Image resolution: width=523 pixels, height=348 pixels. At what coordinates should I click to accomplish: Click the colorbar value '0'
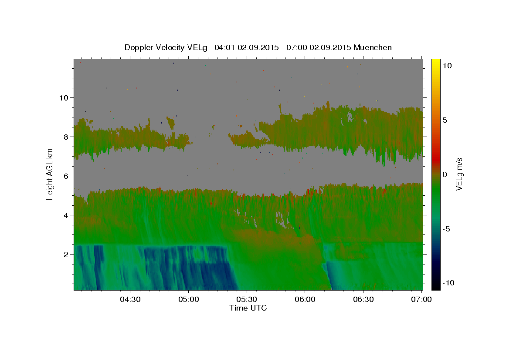pos(445,174)
